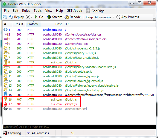Select session 12 script icon for jqueryval.js
158x138 pixels.
(6, 81)
